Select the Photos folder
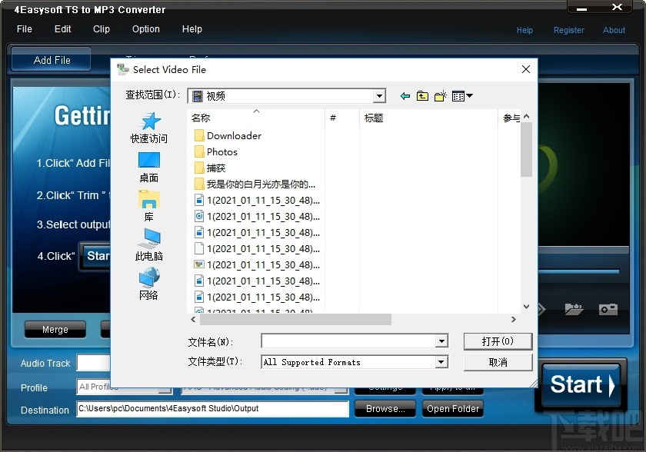Image resolution: width=646 pixels, height=452 pixels. [x=224, y=151]
